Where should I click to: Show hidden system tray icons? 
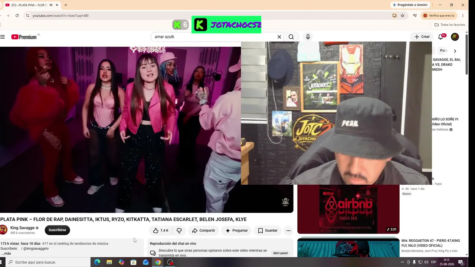click(x=402, y=262)
